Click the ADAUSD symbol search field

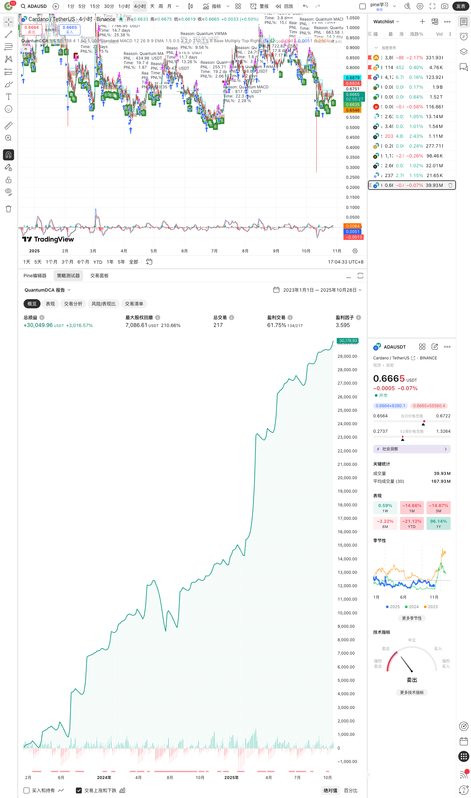point(34,6)
